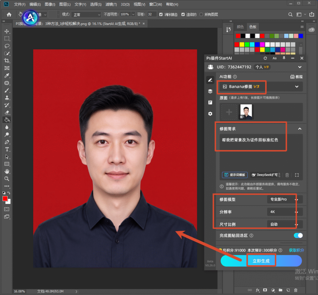Open the StartAI layers sidebar icon

(210, 91)
